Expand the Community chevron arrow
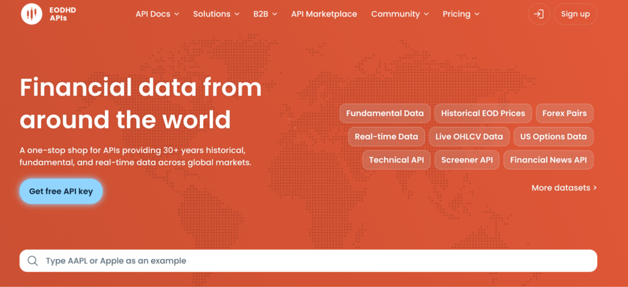This screenshot has width=628, height=287. point(426,14)
